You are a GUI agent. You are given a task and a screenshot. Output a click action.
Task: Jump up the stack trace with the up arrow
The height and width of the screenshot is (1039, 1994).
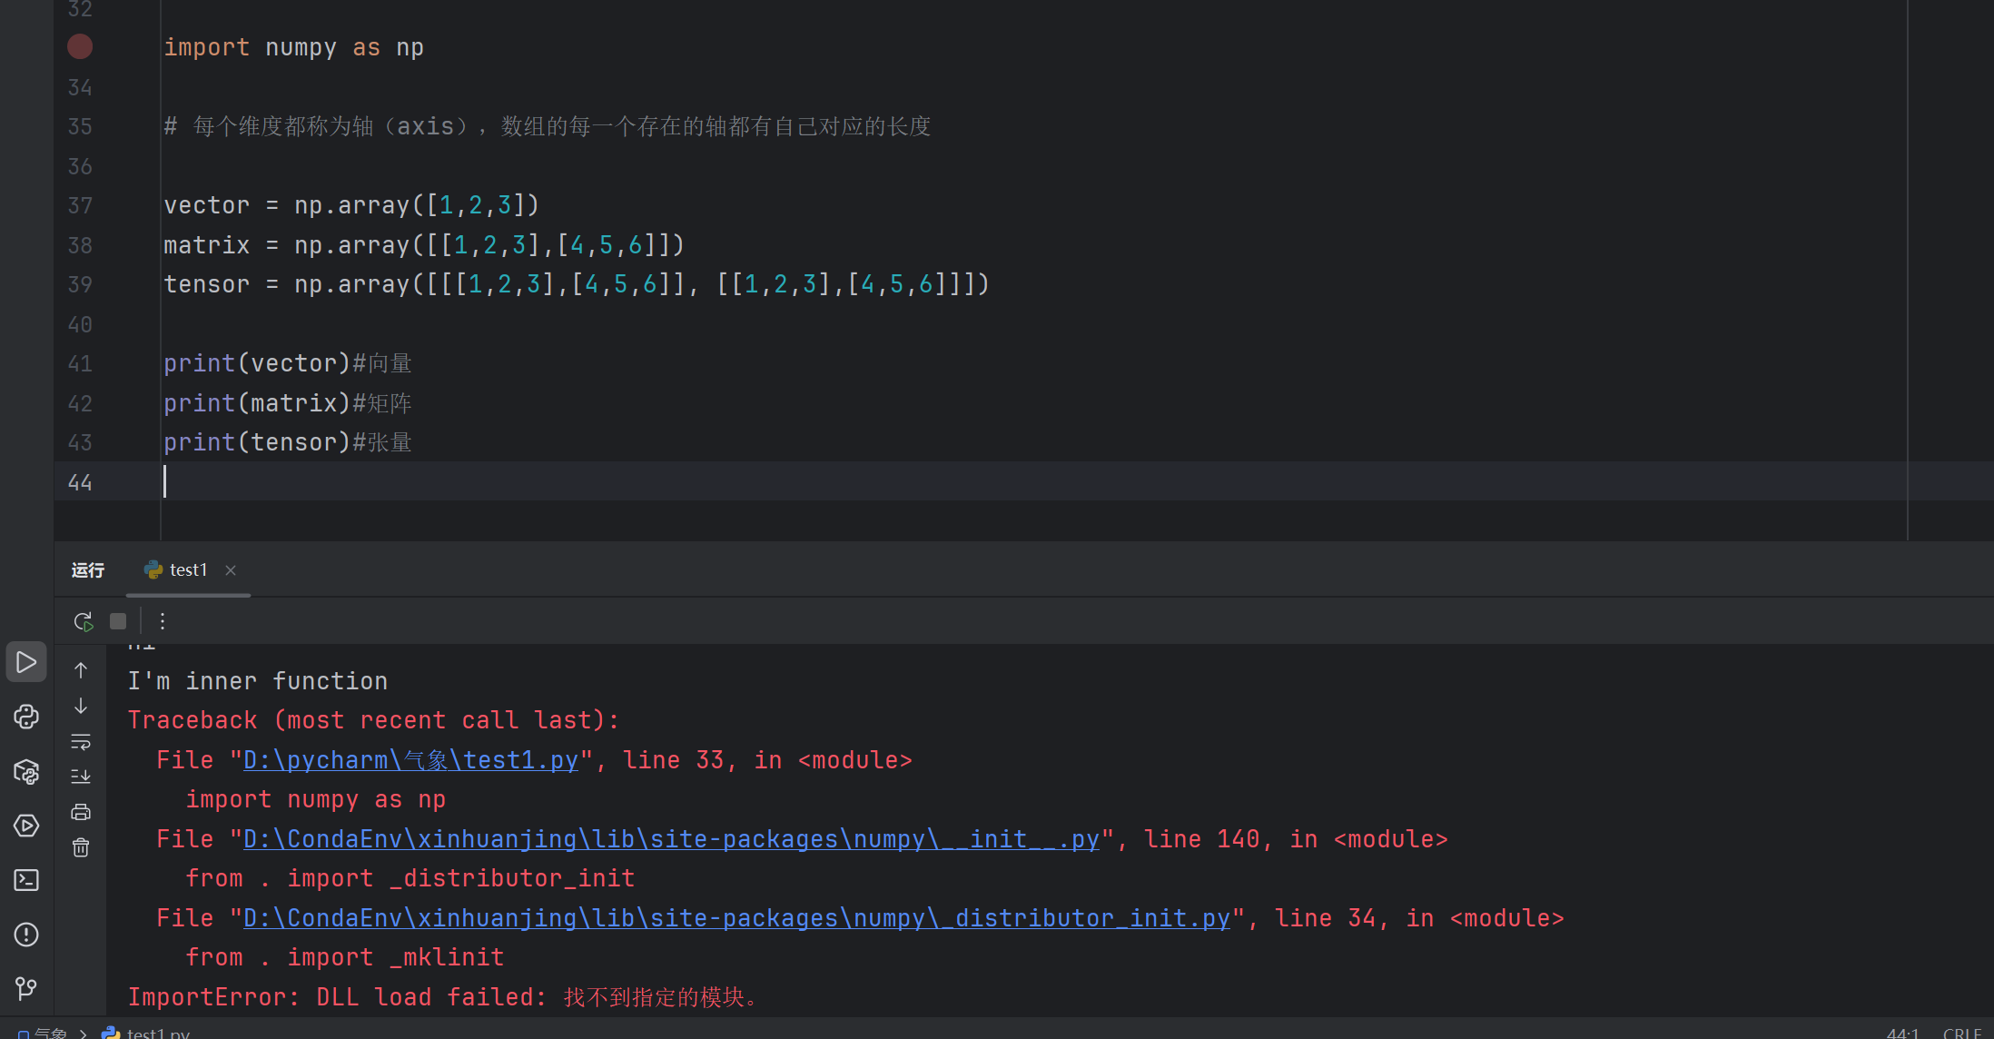81,670
